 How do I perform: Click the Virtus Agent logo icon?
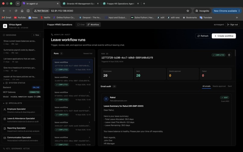[5, 26]
